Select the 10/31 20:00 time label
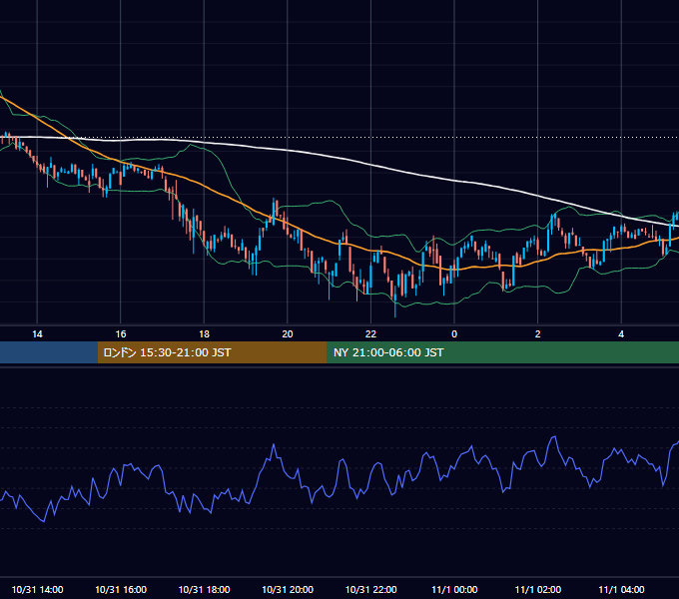The width and height of the screenshot is (679, 599). (x=288, y=589)
